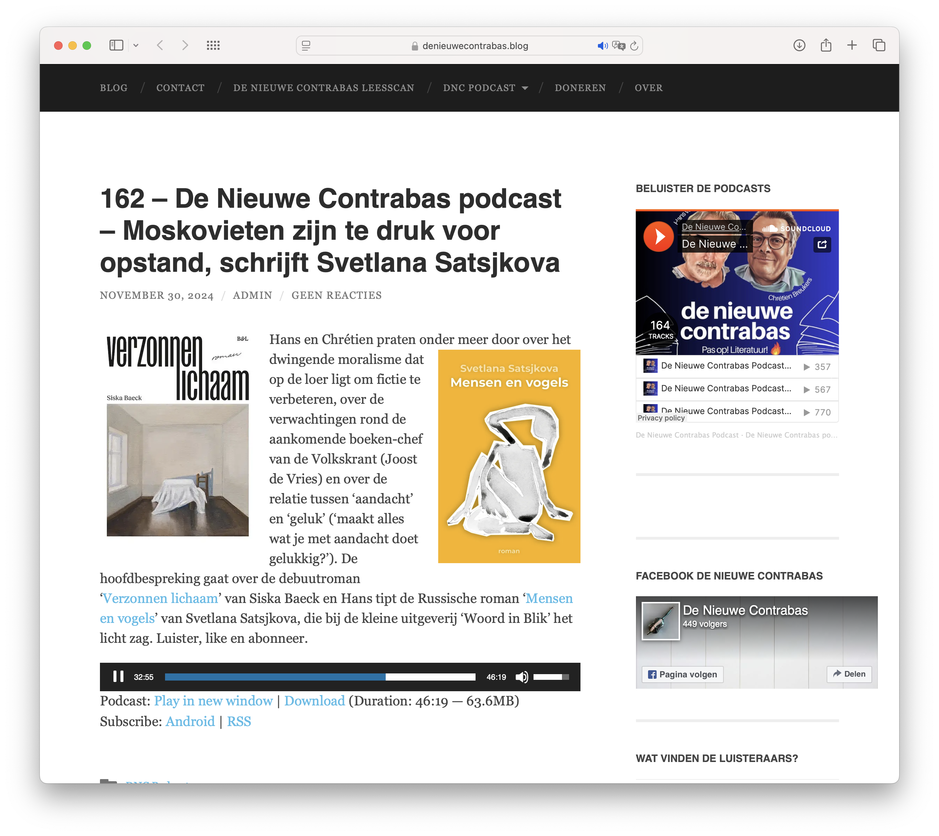Click the Safari share icon

(x=826, y=45)
